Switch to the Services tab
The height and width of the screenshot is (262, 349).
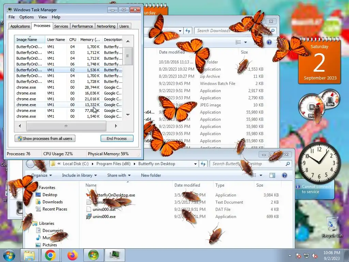[x=61, y=26]
